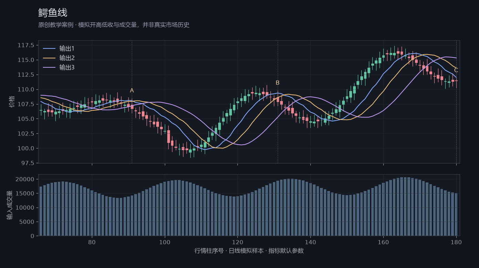This screenshot has height=268, width=479.
Task: Click marker label A on the price chart
Action: click(132, 91)
